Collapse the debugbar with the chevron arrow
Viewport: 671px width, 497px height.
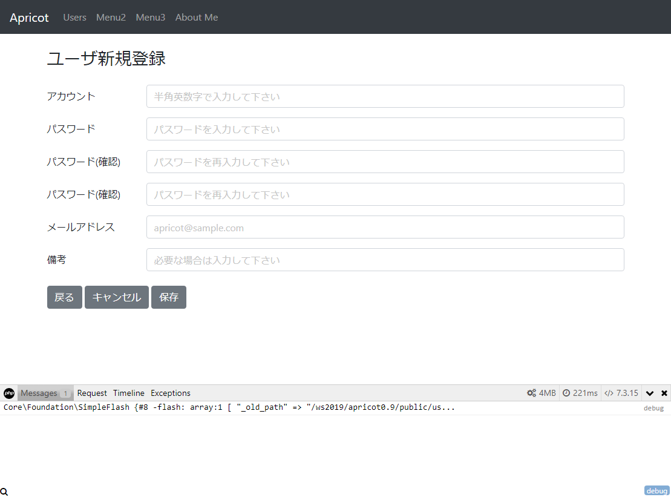[650, 393]
